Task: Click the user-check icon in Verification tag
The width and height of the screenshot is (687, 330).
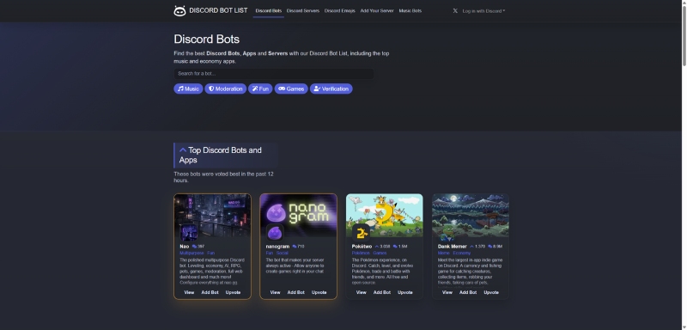Action: click(317, 89)
